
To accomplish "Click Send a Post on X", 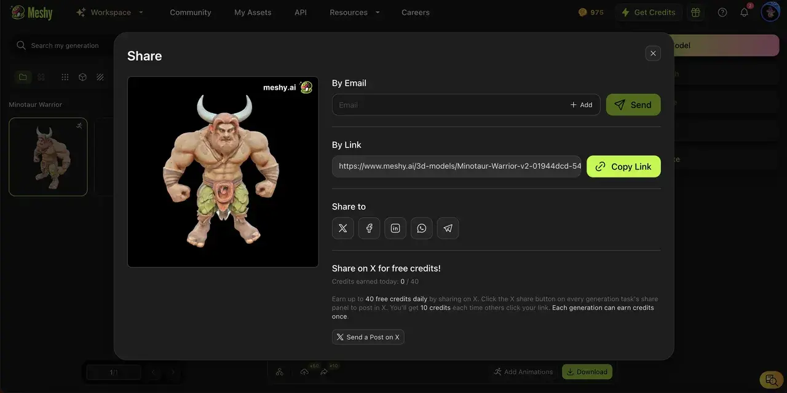I will pyautogui.click(x=368, y=337).
